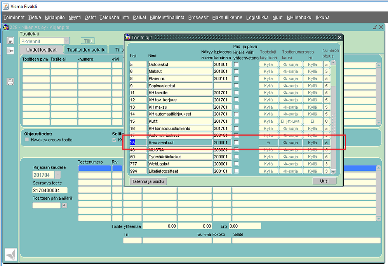Open the Maksuliikenne menu

(x=227, y=17)
